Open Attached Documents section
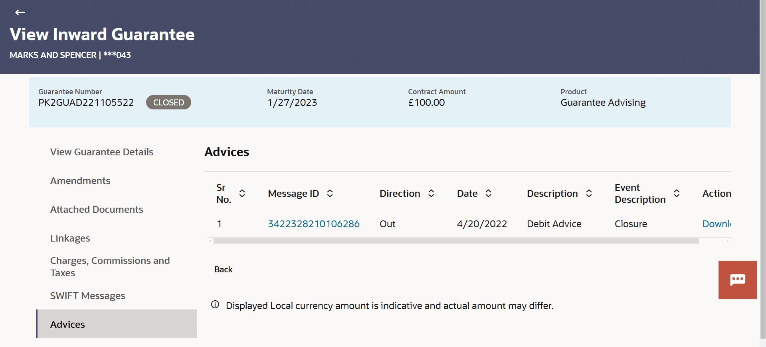766x347 pixels. coord(97,210)
